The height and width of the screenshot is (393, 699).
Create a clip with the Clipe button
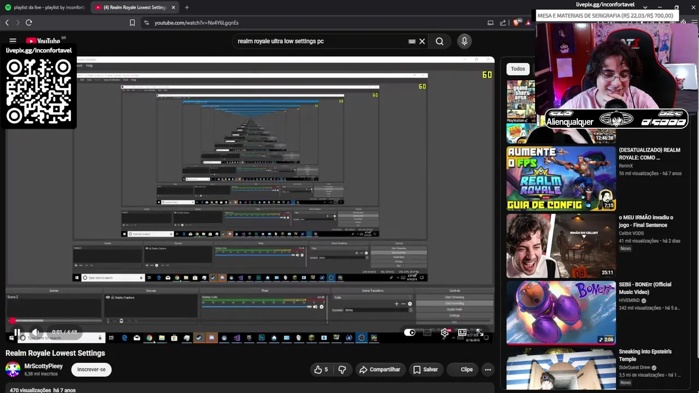pos(462,370)
